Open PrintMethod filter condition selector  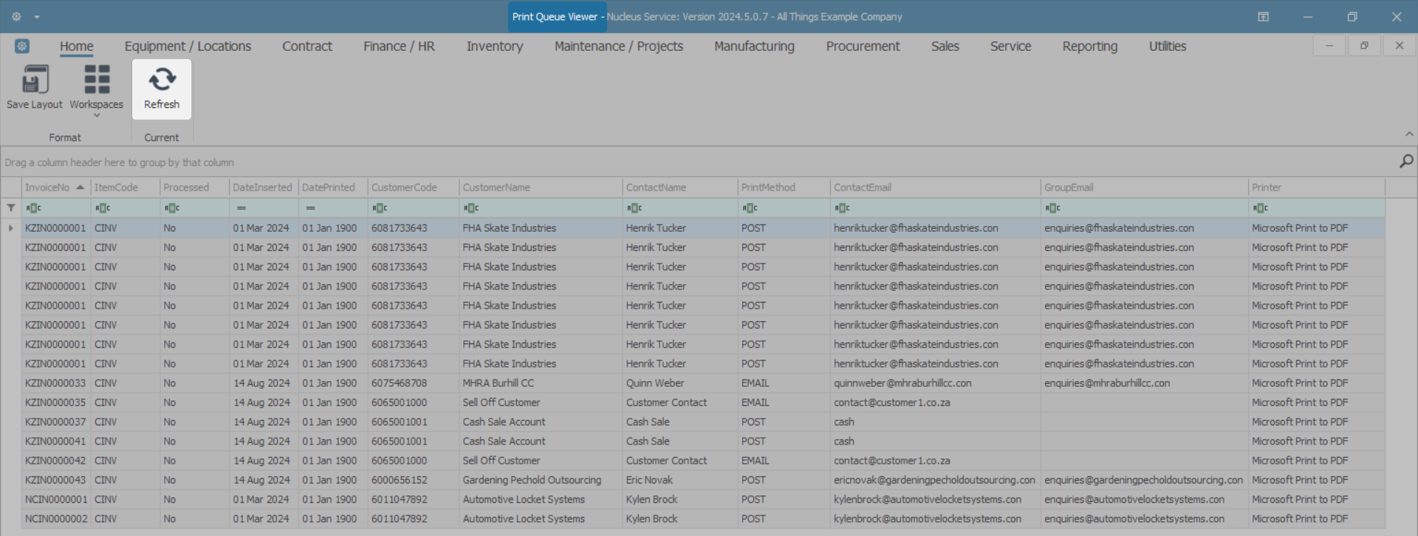pos(750,208)
